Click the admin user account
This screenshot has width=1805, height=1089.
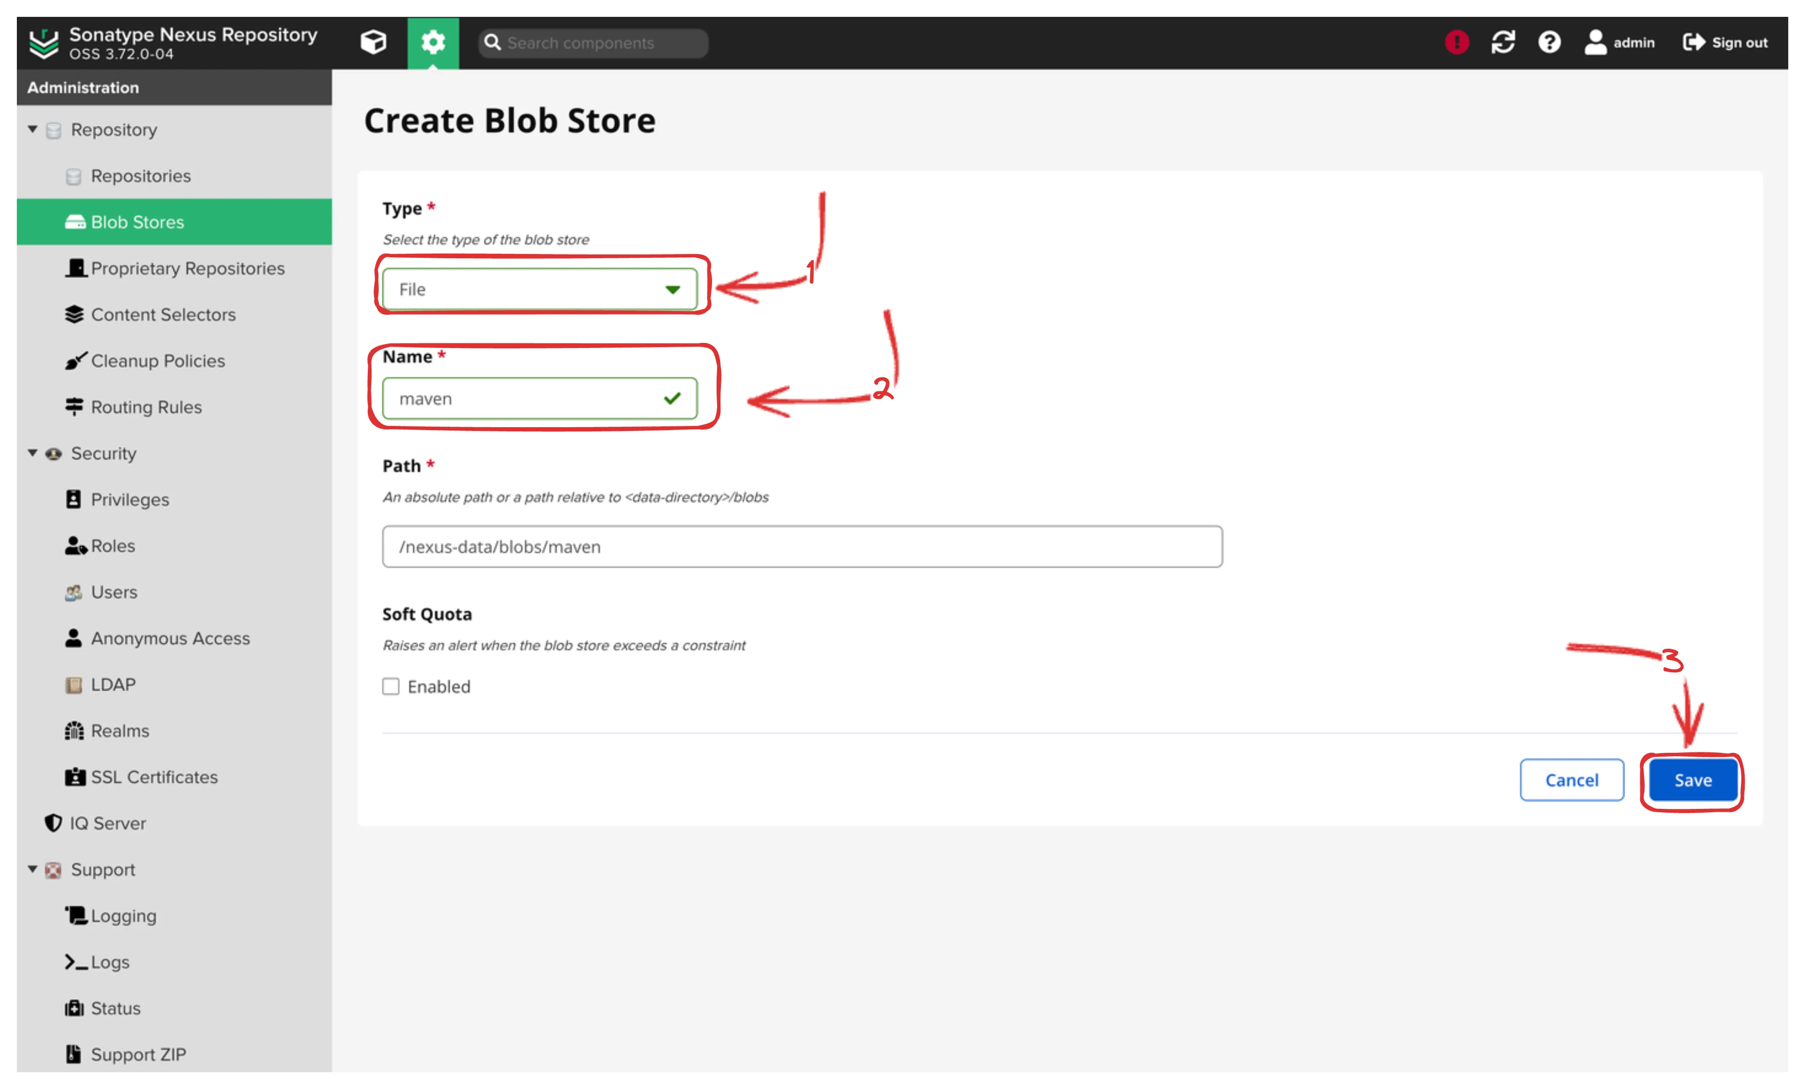pyautogui.click(x=1620, y=43)
